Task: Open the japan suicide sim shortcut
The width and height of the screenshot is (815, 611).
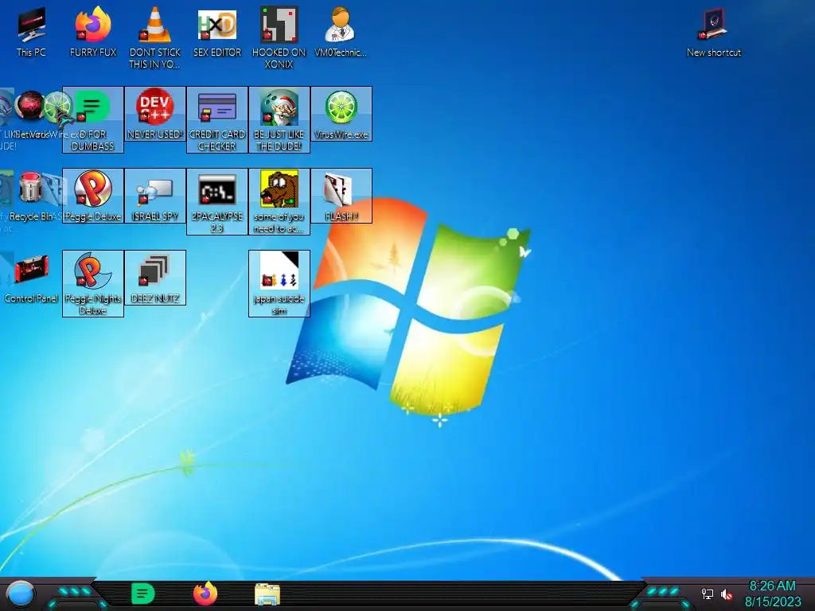Action: 279,283
